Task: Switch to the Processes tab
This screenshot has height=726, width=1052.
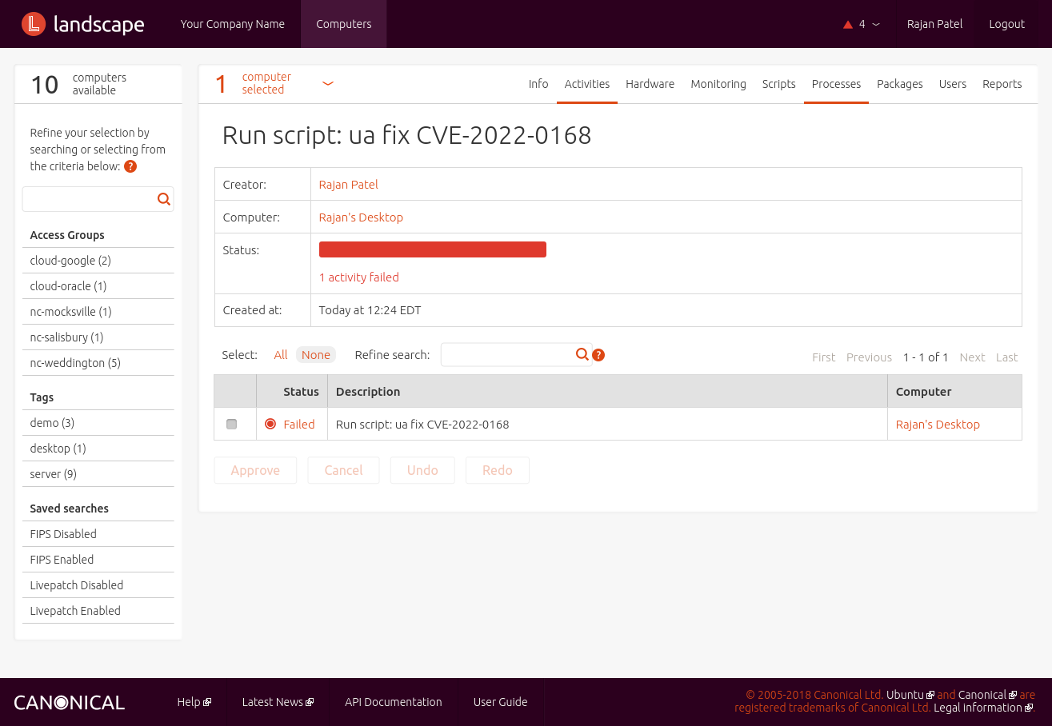Action: (836, 84)
